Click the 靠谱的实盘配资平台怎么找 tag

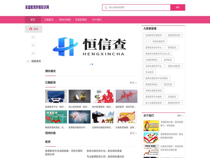click(x=157, y=54)
